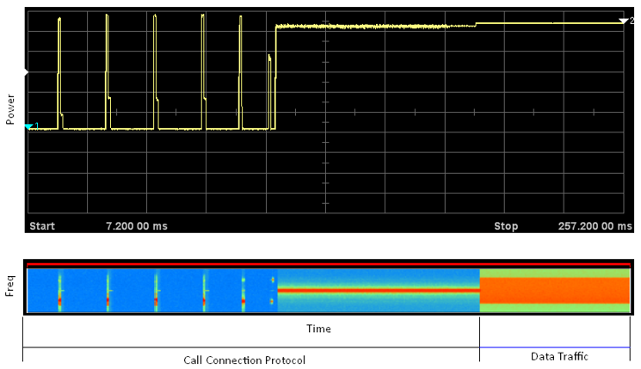Screen dimensions: 641x369
Task: Click the Stop time value 257.200 00 ms
Action: click(595, 226)
